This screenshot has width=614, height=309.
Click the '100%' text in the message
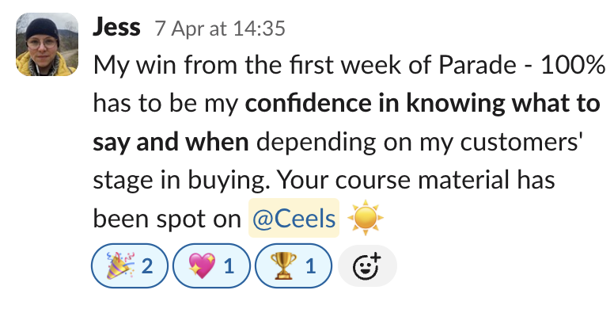pos(573,65)
